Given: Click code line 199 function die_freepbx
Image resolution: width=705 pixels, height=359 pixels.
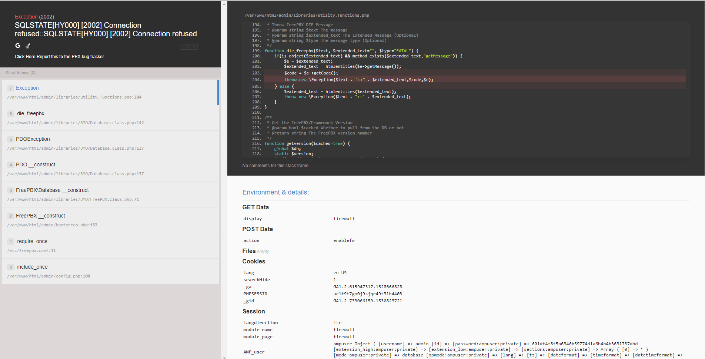Looking at the screenshot, I should coord(341,51).
